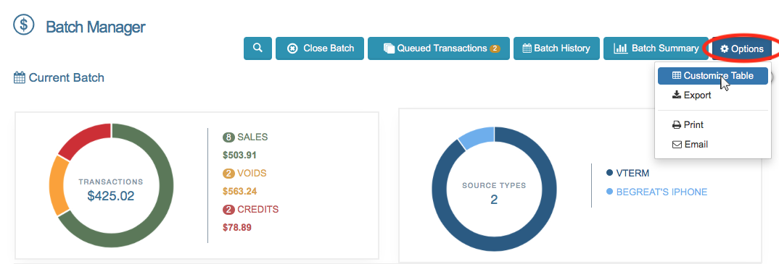Click the green sales count badge 8
Screen dimensions: 779x264
coord(228,137)
